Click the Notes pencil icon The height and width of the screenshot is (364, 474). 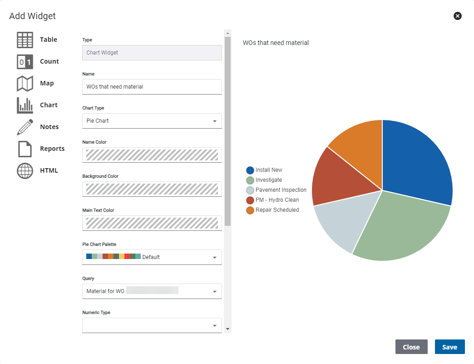point(25,127)
